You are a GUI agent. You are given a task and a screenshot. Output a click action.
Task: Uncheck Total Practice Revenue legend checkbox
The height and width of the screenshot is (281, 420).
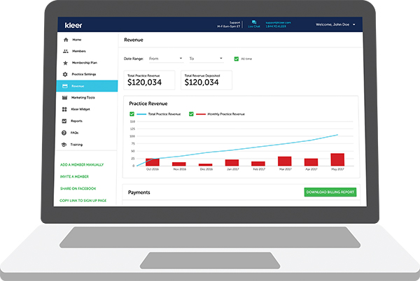click(x=132, y=113)
